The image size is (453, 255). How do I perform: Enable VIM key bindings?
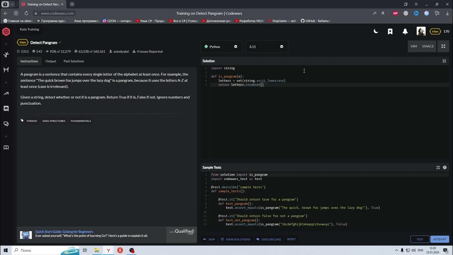414,46
